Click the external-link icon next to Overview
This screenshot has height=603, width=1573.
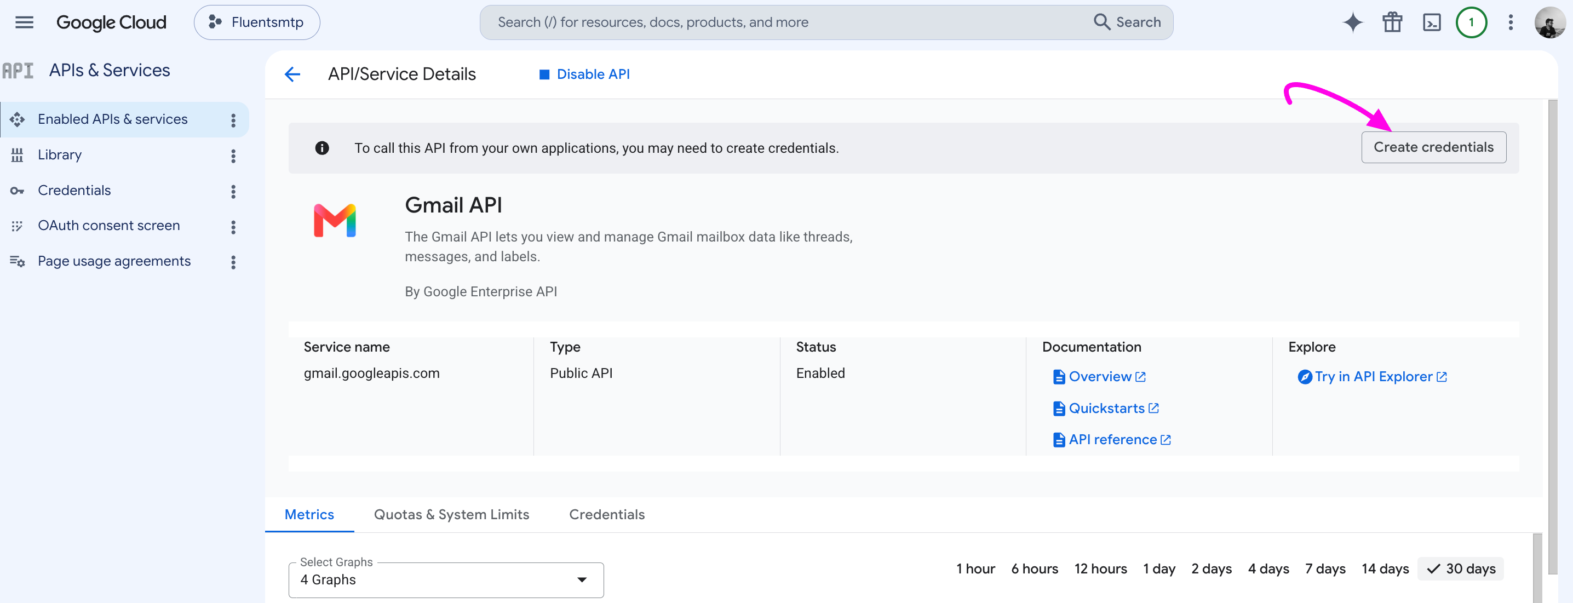tap(1140, 377)
